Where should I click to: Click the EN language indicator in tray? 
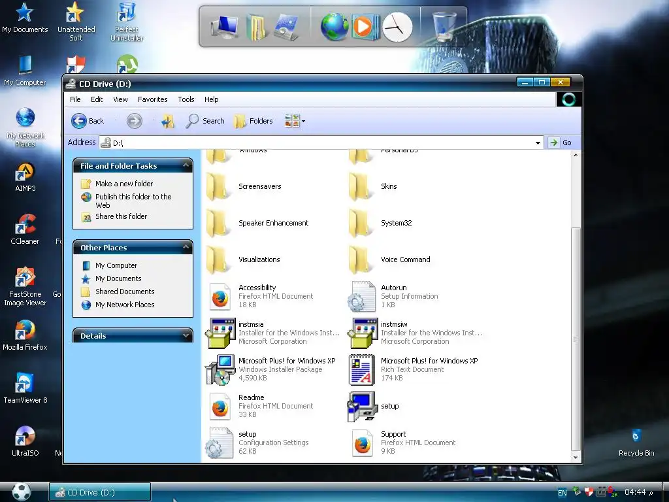563,493
